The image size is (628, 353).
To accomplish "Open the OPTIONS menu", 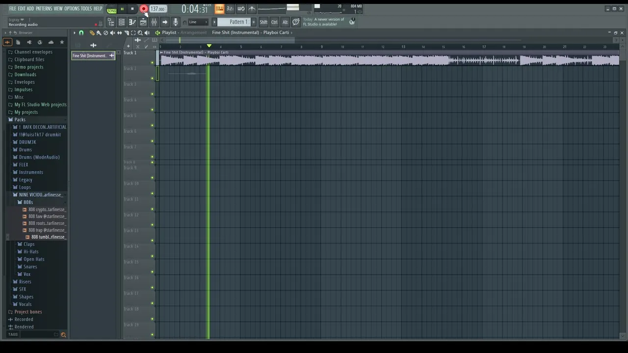I will (72, 9).
